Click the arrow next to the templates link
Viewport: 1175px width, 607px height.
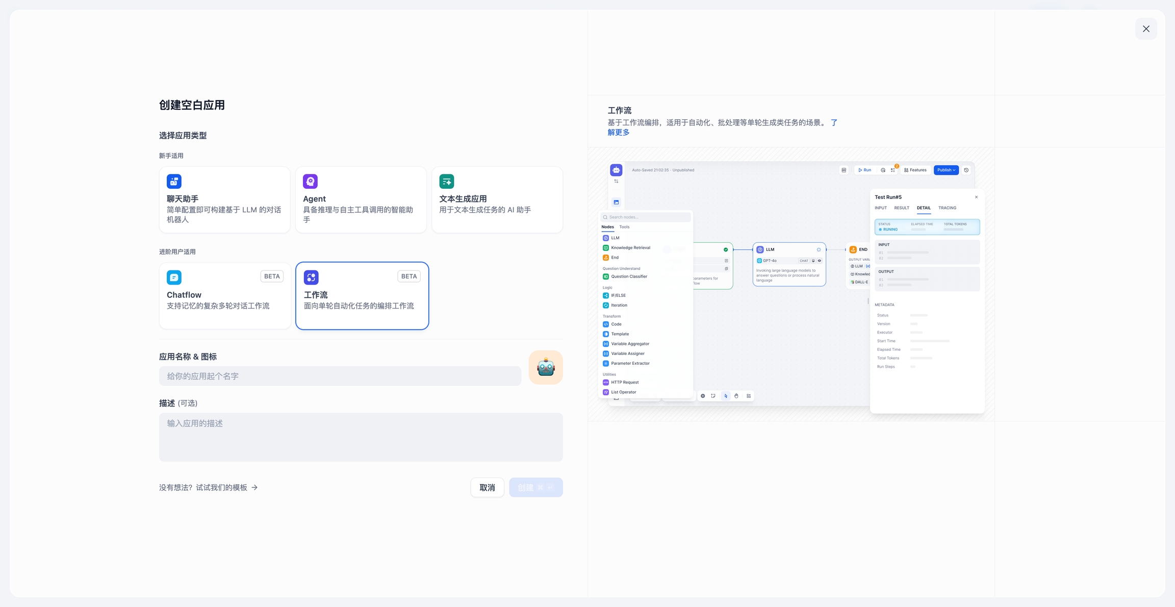pyautogui.click(x=254, y=488)
